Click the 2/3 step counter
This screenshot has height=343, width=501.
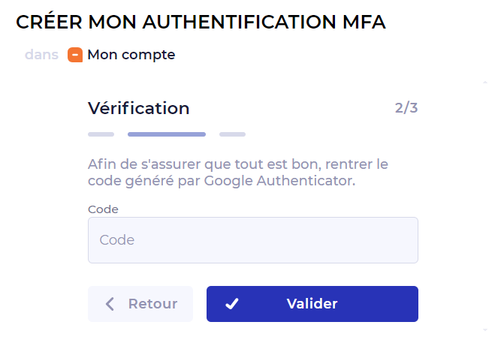(406, 108)
